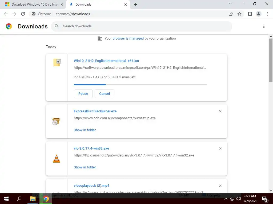
Task: Click the Express Burn disc icon
Action: 56,121
